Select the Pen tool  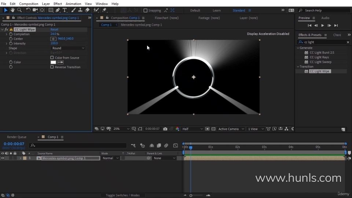(58, 10)
